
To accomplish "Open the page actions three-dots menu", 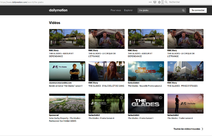I will click(x=150, y=2).
